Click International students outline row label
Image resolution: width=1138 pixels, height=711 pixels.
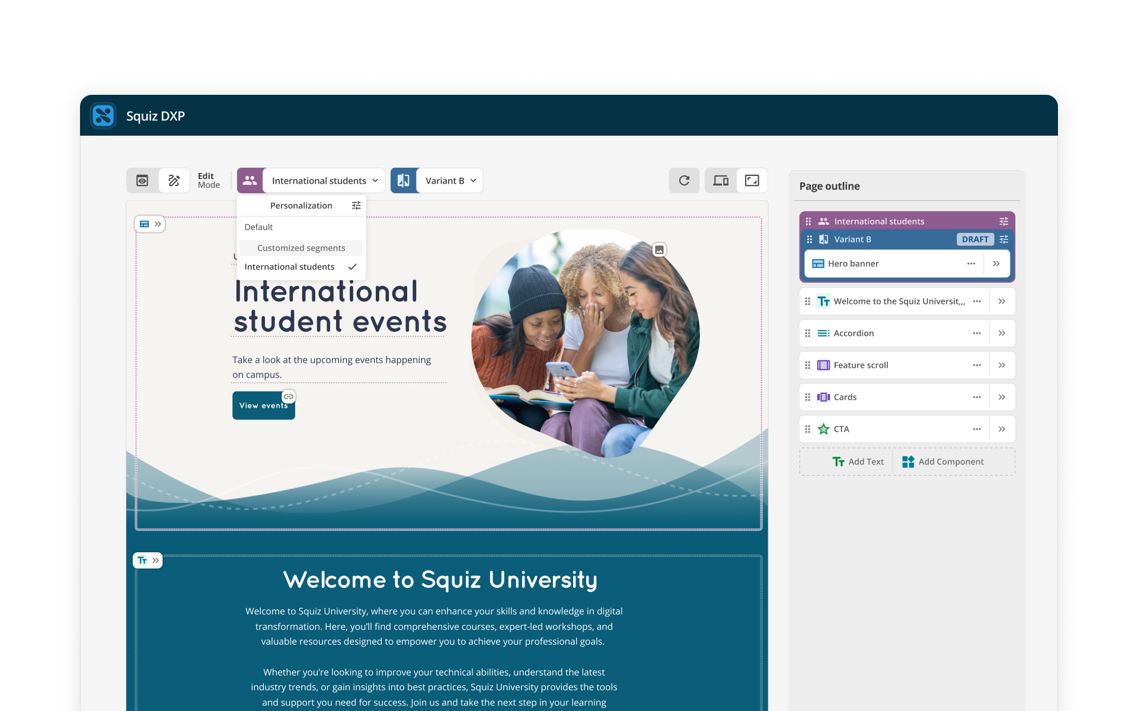click(x=880, y=222)
